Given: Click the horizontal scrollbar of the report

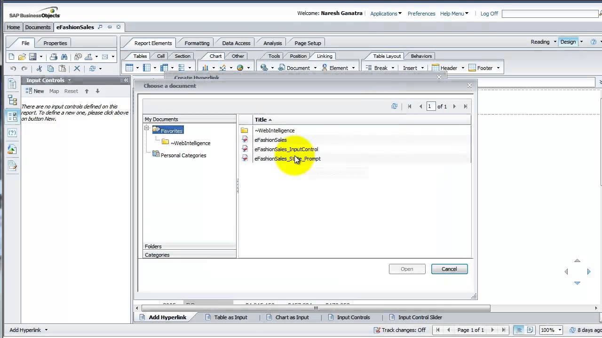Looking at the screenshot, I should point(316,308).
